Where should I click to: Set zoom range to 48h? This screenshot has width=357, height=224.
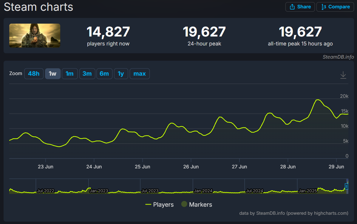coord(34,74)
